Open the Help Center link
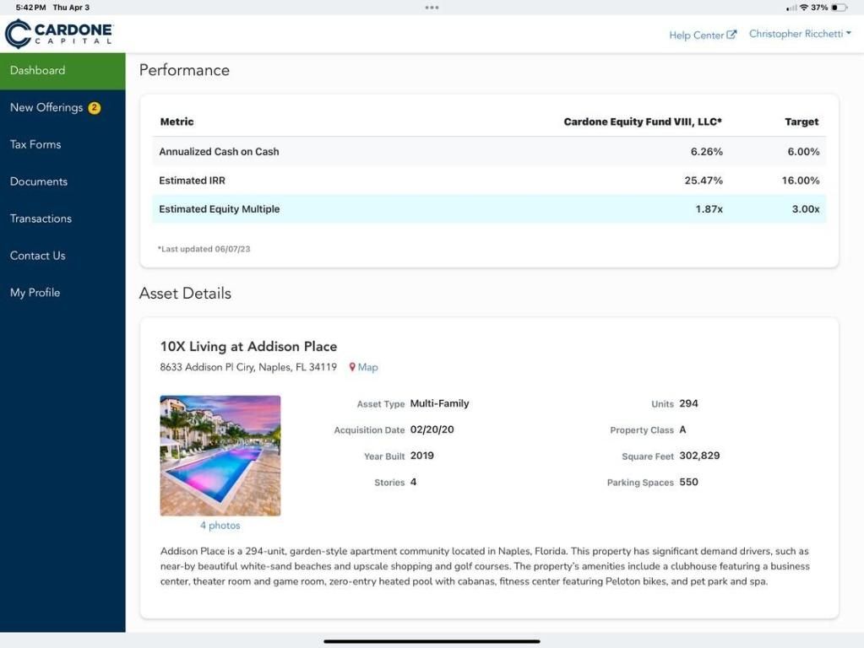The width and height of the screenshot is (864, 648). point(696,35)
